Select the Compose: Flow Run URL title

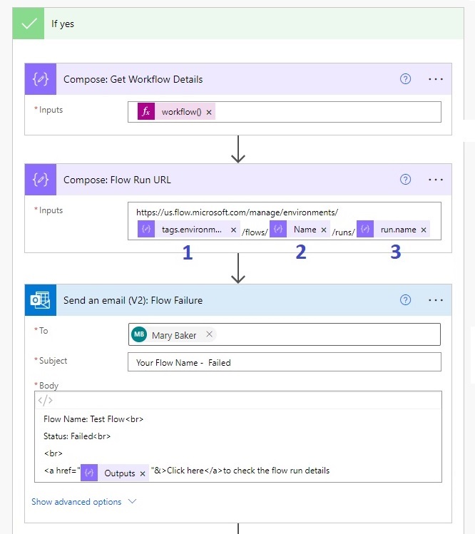(x=117, y=180)
